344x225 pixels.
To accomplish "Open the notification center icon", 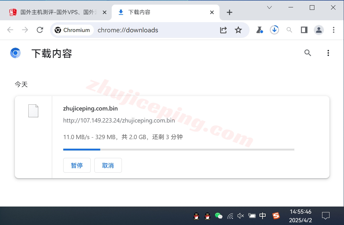I will [x=326, y=216].
